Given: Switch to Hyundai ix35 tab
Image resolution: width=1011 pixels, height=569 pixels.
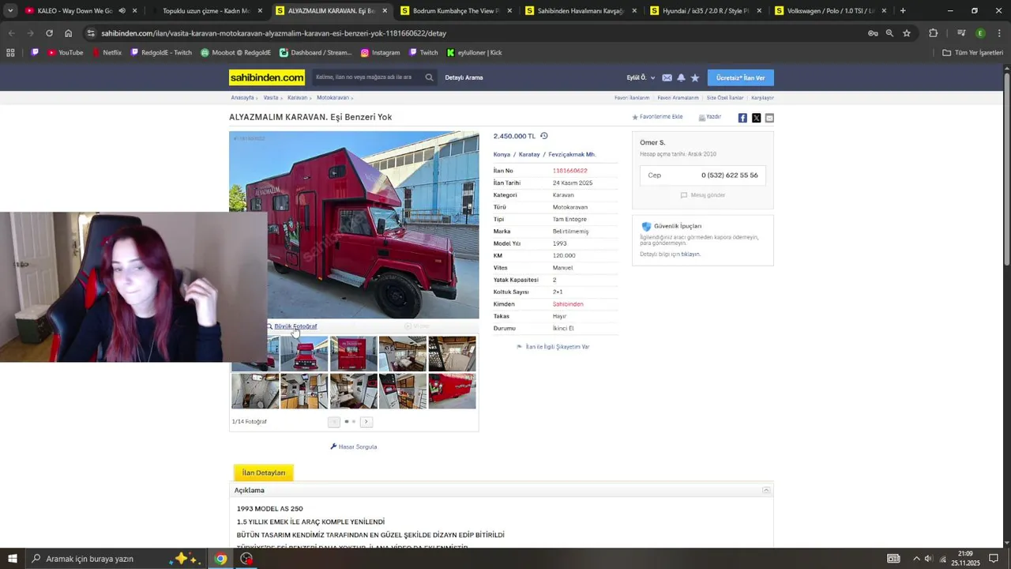Looking at the screenshot, I should 705,11.
